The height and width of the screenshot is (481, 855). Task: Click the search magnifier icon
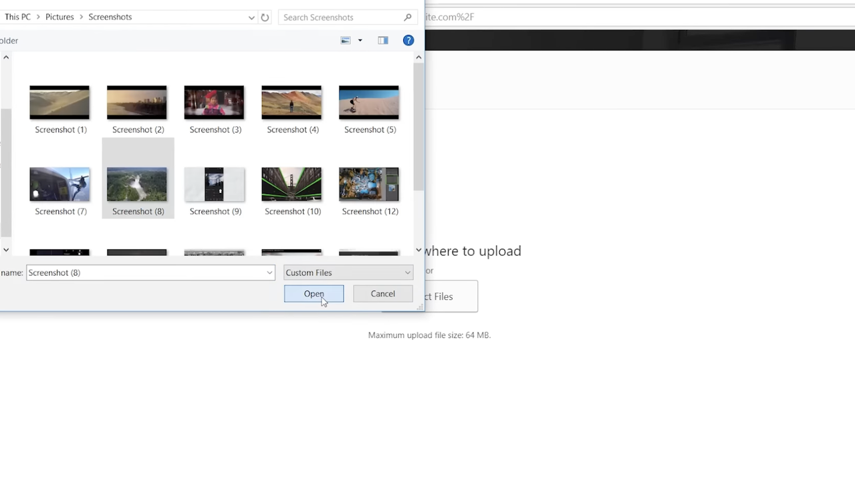tap(408, 17)
